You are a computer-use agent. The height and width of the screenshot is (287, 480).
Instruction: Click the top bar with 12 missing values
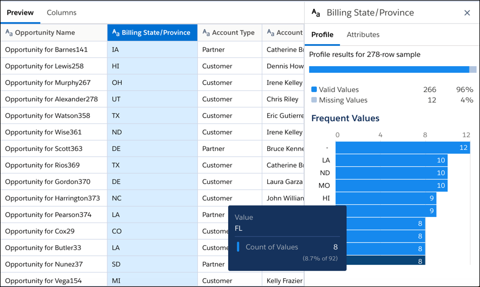(x=402, y=148)
